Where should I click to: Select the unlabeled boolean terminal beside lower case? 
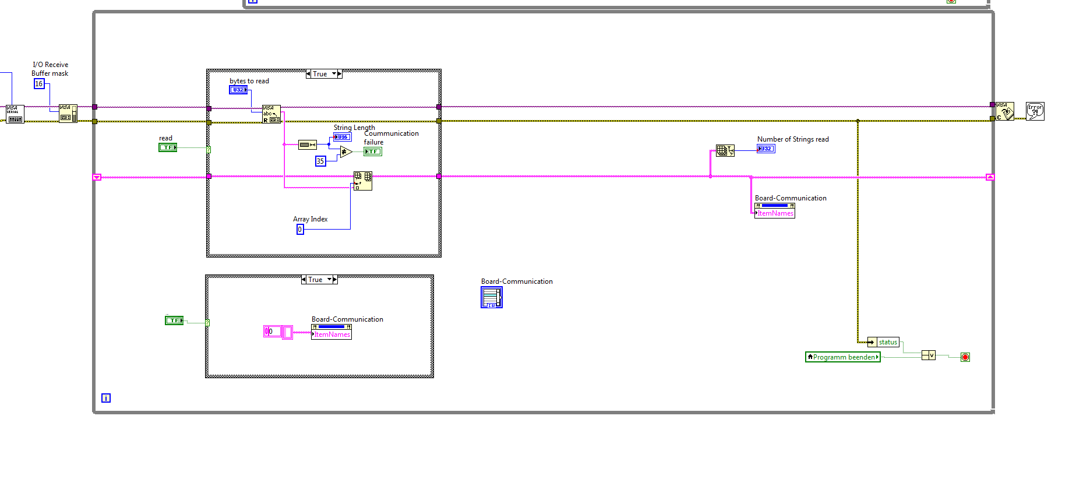[x=174, y=320]
